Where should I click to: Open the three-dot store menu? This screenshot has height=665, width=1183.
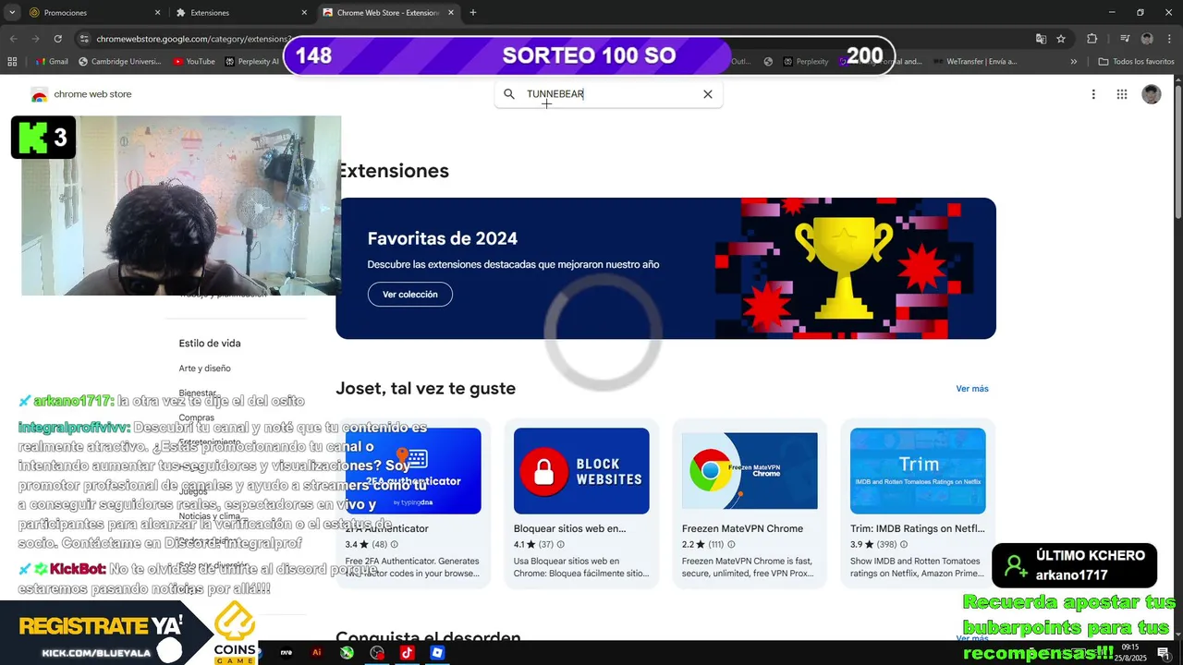[x=1093, y=94]
